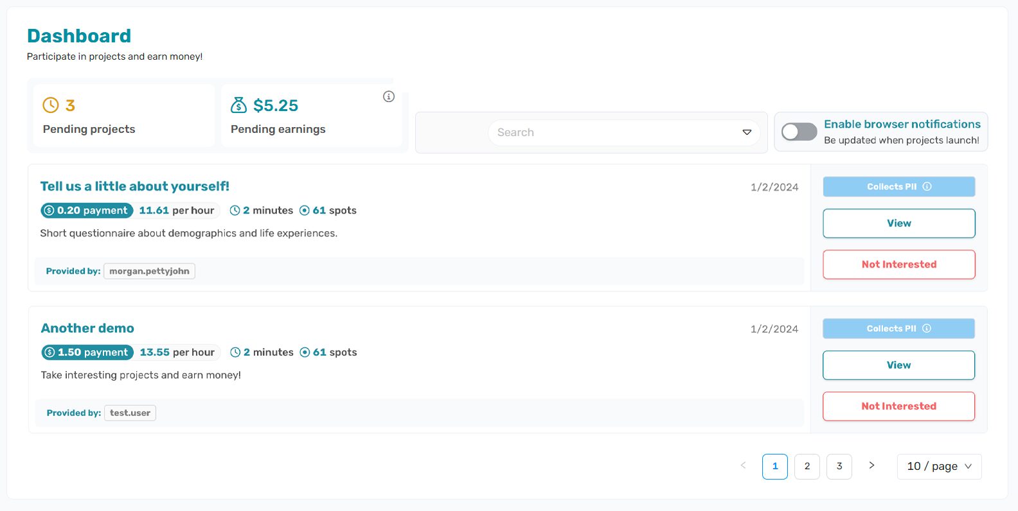Viewport: 1018px width, 511px height.
Task: View the 'Tell us a little about yourself!' project
Action: [898, 223]
